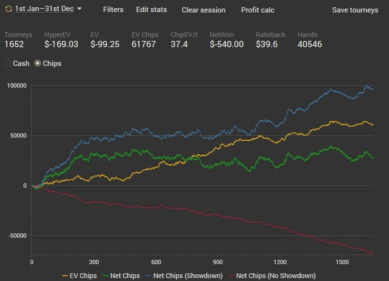389x281 pixels.
Task: Click the Tourneys count stat
Action: [14, 44]
